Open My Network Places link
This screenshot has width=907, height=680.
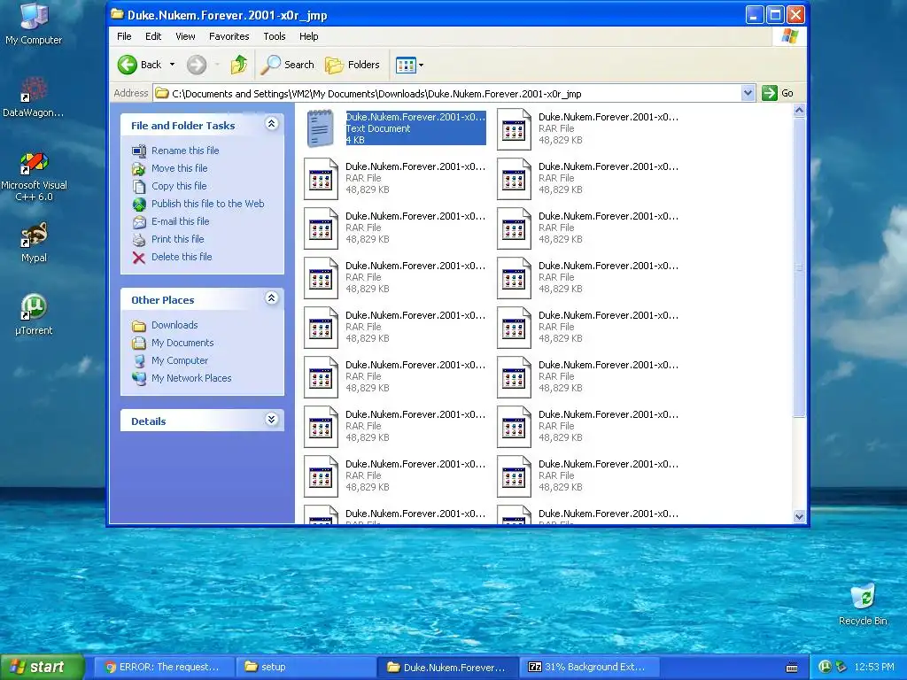[x=191, y=378]
